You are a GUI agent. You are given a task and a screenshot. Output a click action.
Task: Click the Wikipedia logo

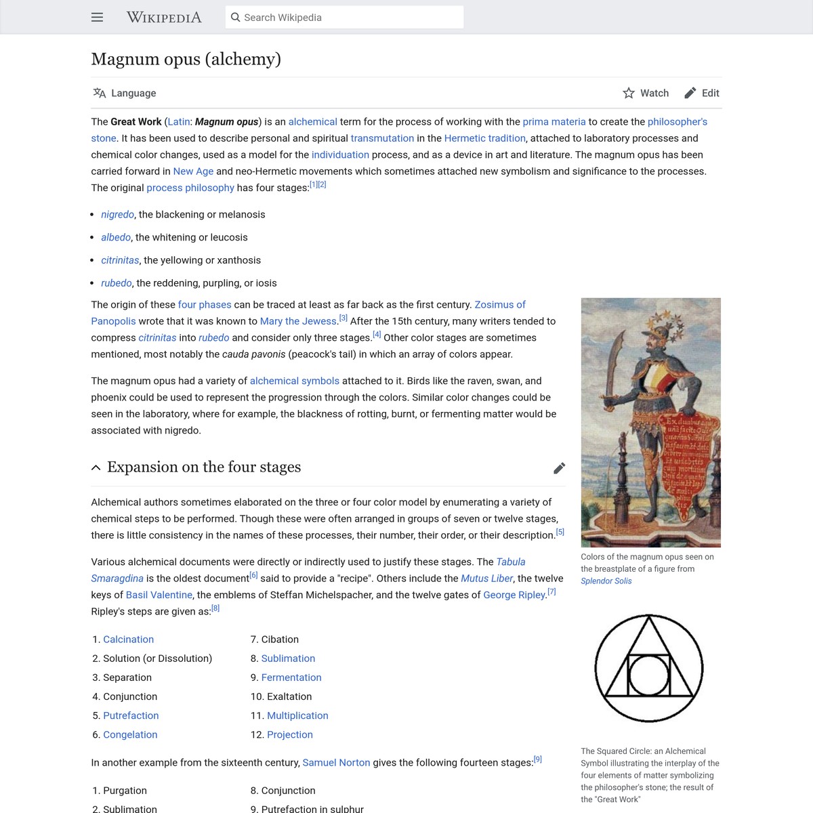click(163, 18)
